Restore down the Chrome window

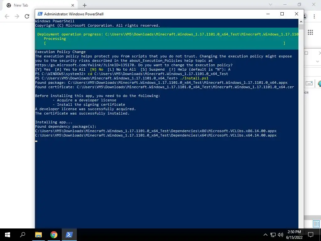[299, 4]
